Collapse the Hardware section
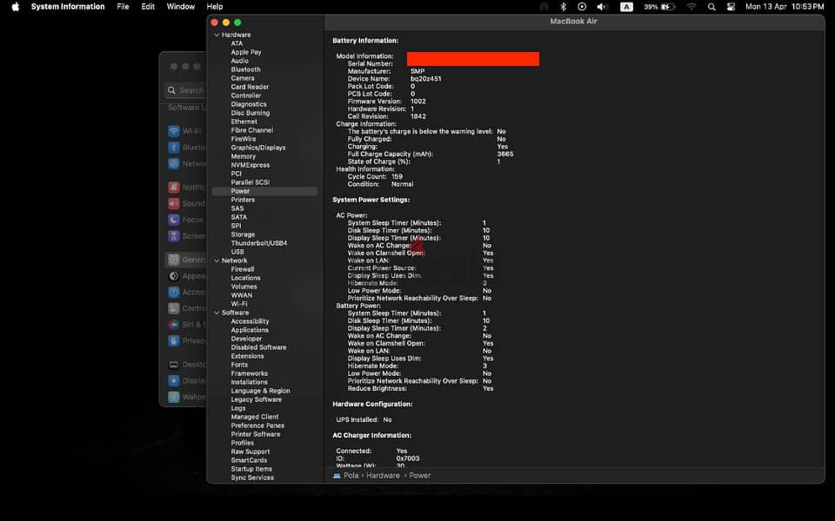This screenshot has width=835, height=521. pyautogui.click(x=217, y=35)
